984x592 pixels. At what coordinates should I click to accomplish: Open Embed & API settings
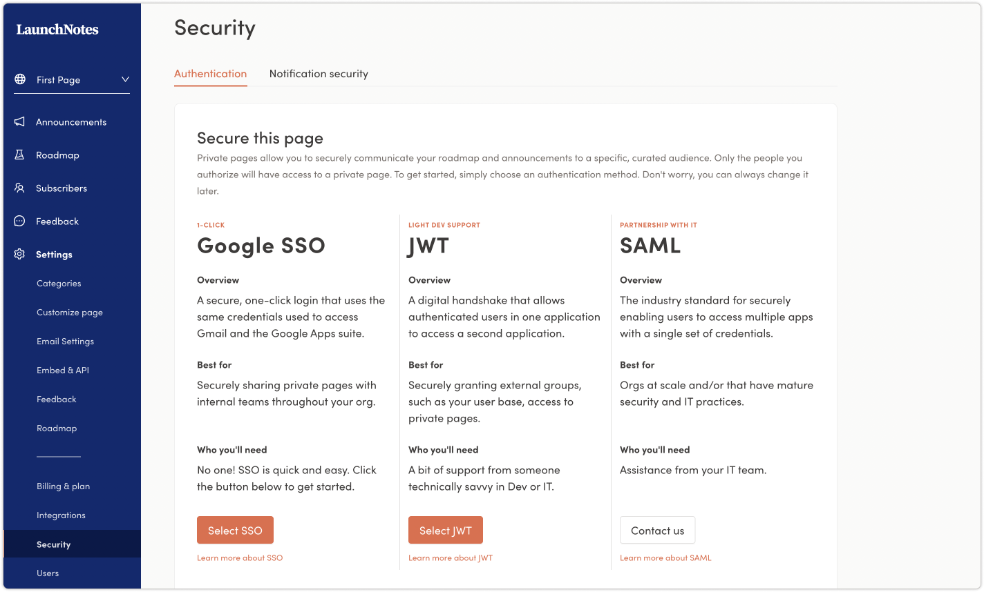click(x=63, y=371)
